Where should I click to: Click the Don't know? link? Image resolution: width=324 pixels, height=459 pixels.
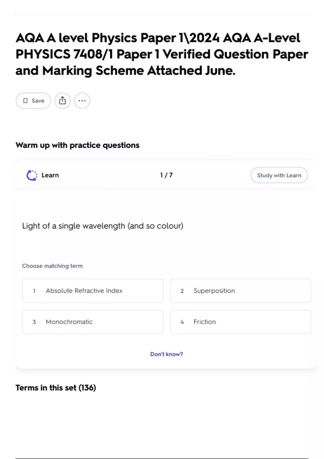coord(167,354)
